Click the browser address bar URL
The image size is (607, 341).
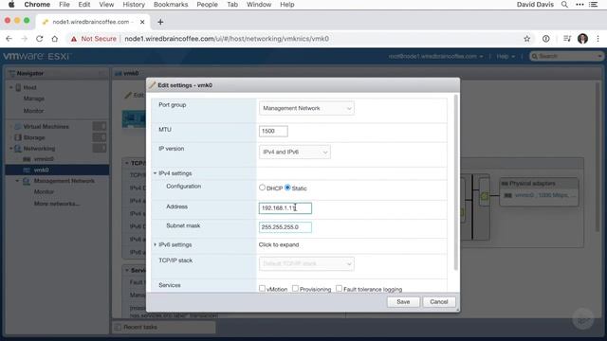pos(227,39)
